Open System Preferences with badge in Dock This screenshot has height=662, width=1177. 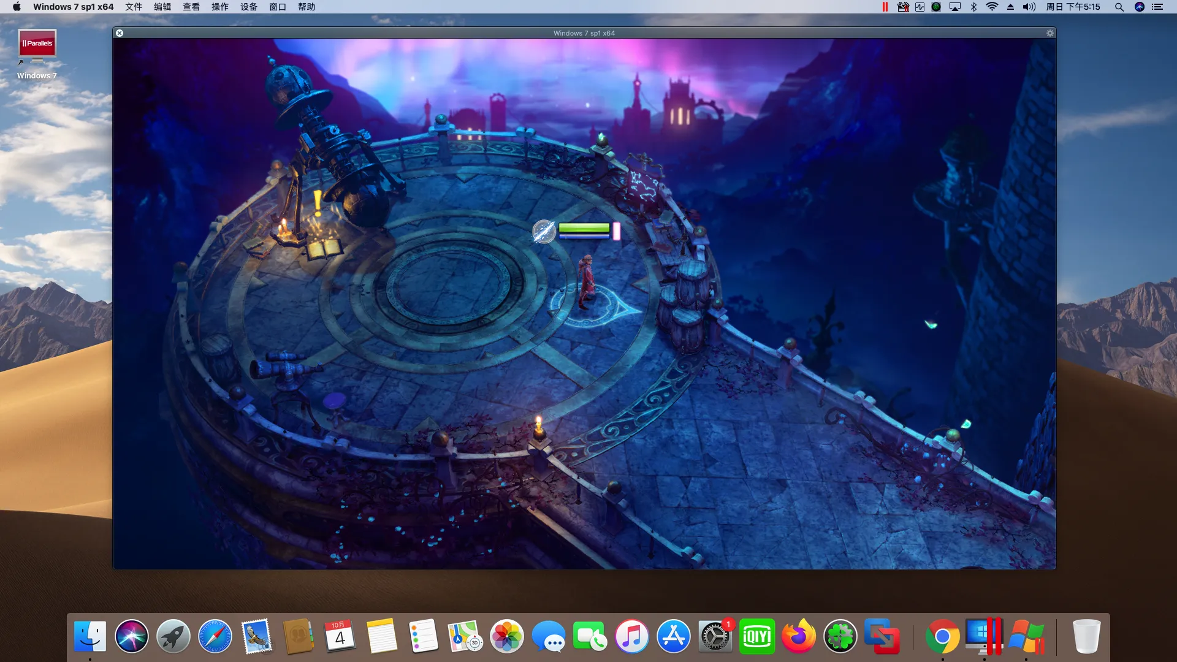point(715,636)
